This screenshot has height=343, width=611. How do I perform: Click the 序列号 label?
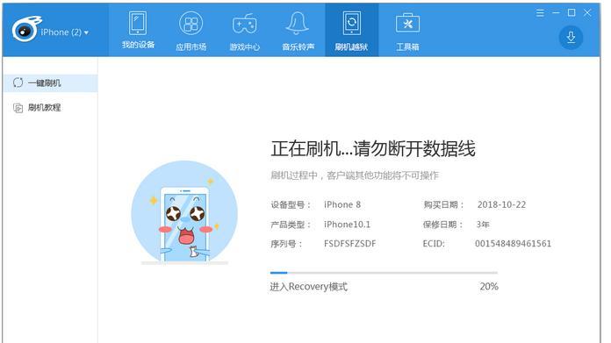click(286, 244)
